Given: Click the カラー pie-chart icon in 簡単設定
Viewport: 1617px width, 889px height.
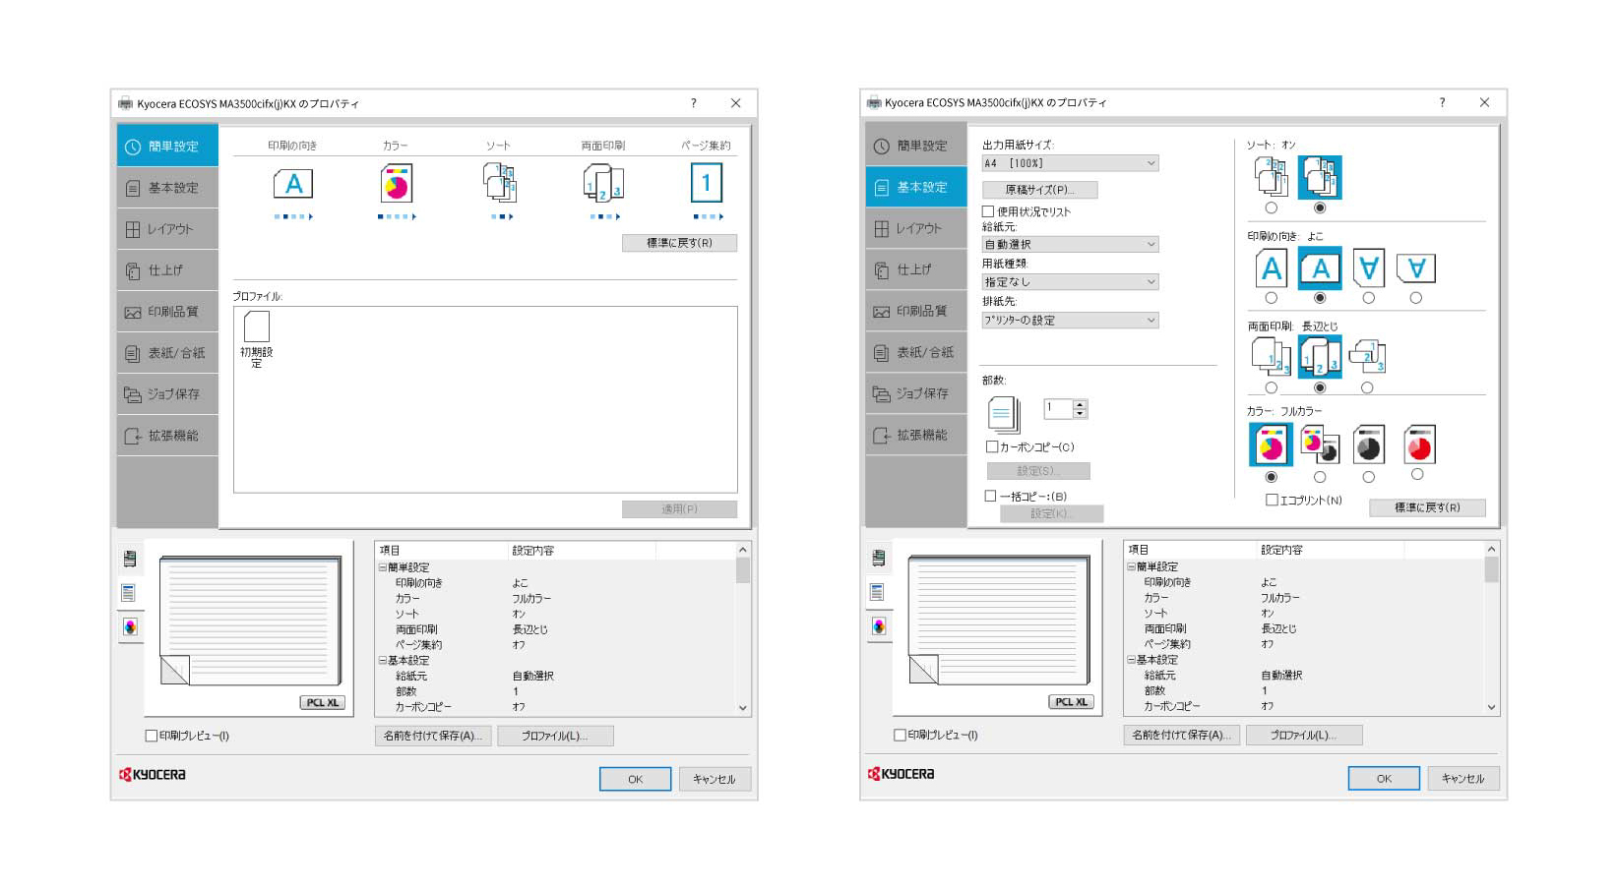Looking at the screenshot, I should pos(396,184).
